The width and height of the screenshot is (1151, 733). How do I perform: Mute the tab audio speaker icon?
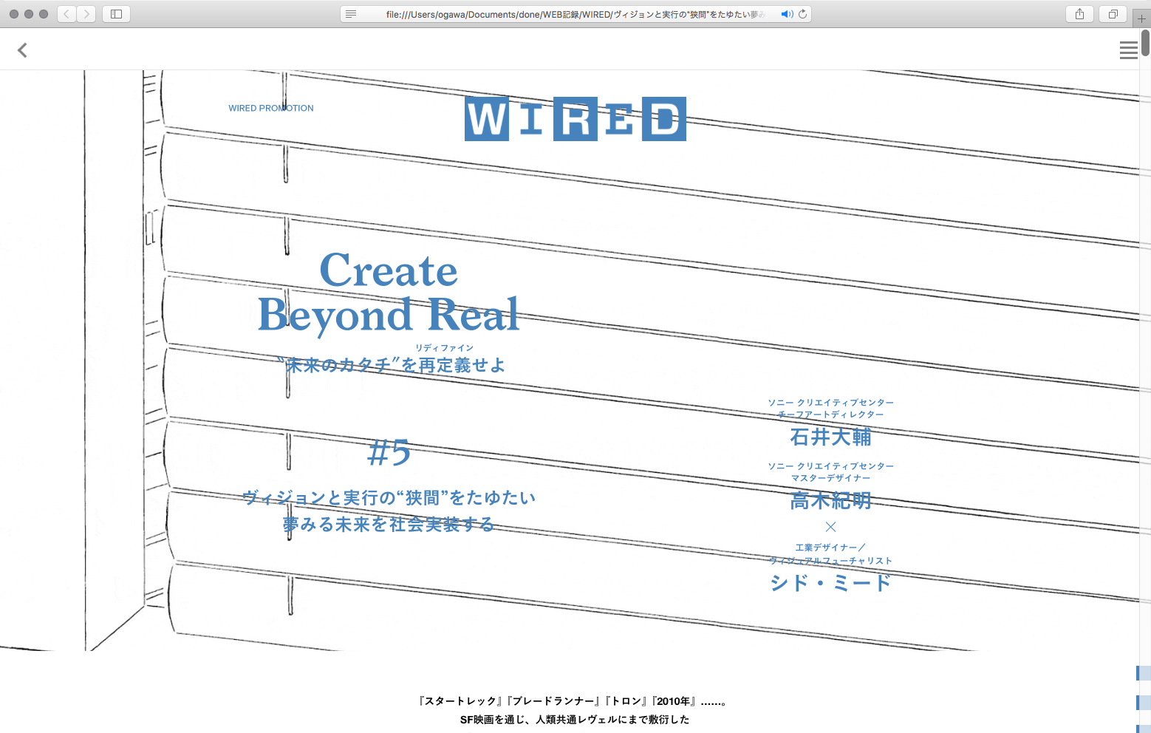(x=787, y=14)
